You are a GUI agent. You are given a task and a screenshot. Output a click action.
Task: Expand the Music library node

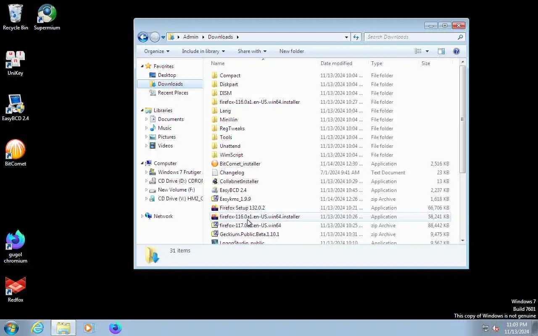[x=146, y=128]
